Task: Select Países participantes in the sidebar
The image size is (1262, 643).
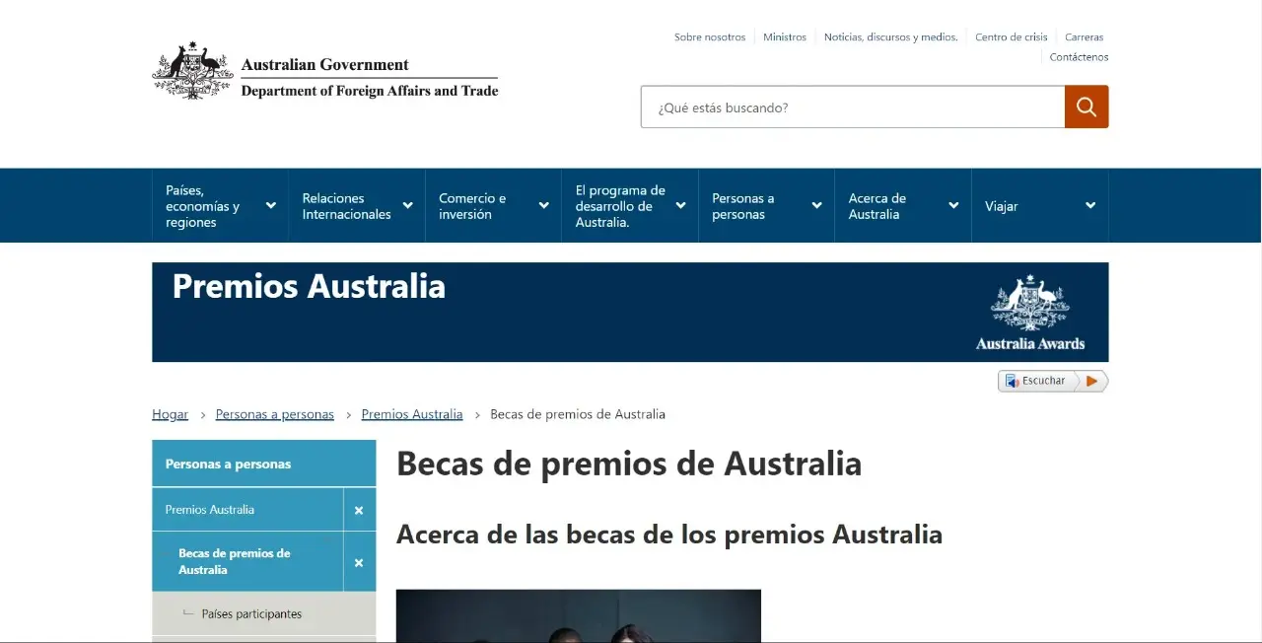Action: pos(251,613)
